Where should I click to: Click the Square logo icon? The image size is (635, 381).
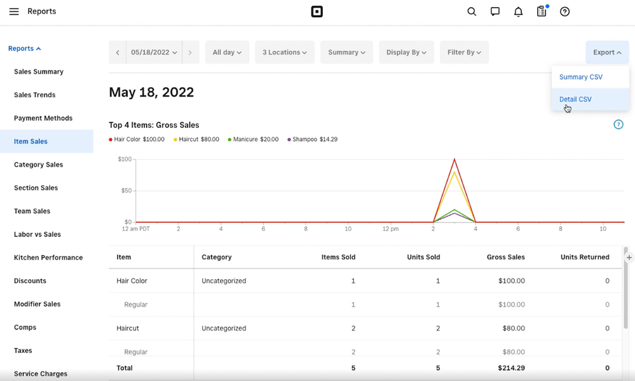(317, 11)
